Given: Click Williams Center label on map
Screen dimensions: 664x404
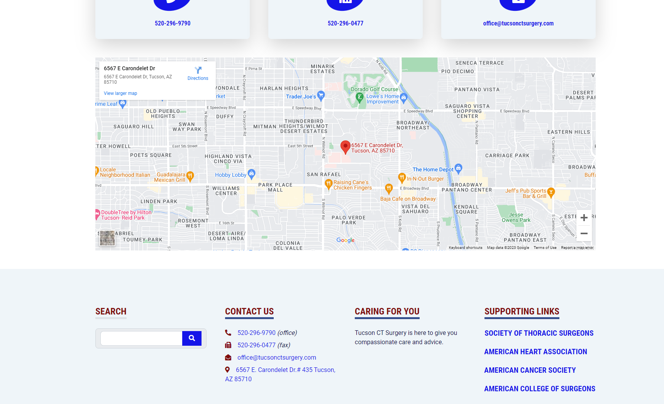Looking at the screenshot, I should [x=226, y=191].
